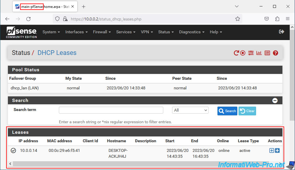Click the leases table scroll left arrow
This screenshot has height=170, width=295.
10,164
